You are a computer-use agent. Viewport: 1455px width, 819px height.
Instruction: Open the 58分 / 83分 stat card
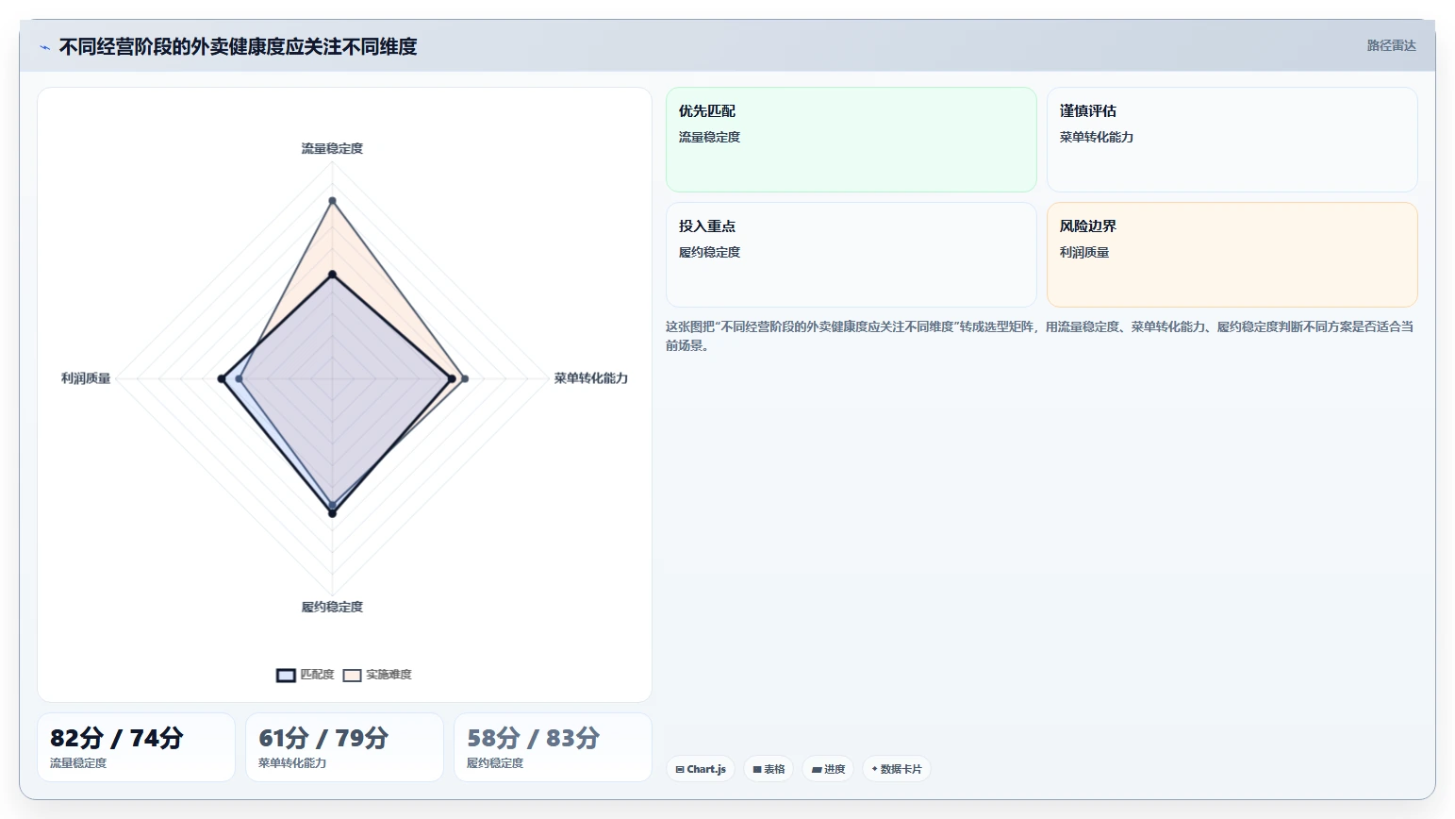point(553,747)
